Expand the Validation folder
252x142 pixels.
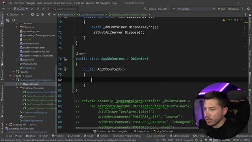[x=17, y=27]
